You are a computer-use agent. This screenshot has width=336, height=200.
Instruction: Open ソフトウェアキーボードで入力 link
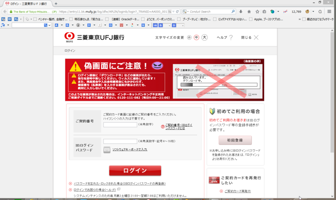(130, 150)
